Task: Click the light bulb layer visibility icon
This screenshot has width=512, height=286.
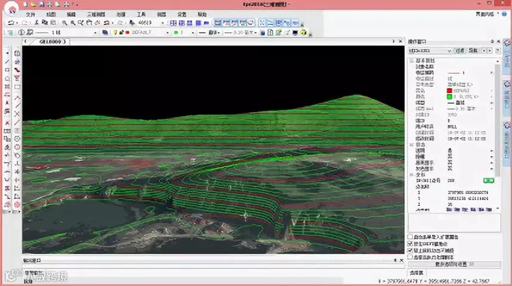Action: pyautogui.click(x=116, y=32)
